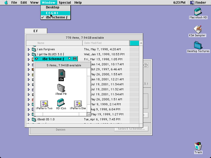Expand row dated Aug 9, 1998
The image size is (211, 158).
coord(29,109)
